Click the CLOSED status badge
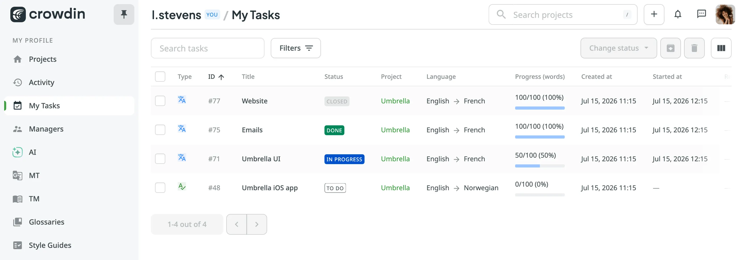The height and width of the screenshot is (260, 744). [x=337, y=101]
